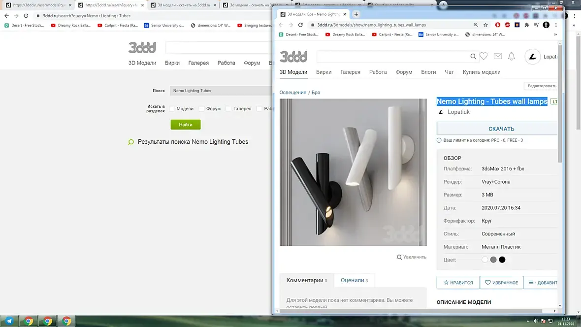The height and width of the screenshot is (327, 581).
Task: Click green Найти search button
Action: tap(186, 125)
